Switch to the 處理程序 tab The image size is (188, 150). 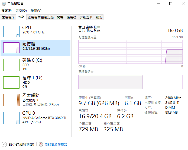[8, 17]
